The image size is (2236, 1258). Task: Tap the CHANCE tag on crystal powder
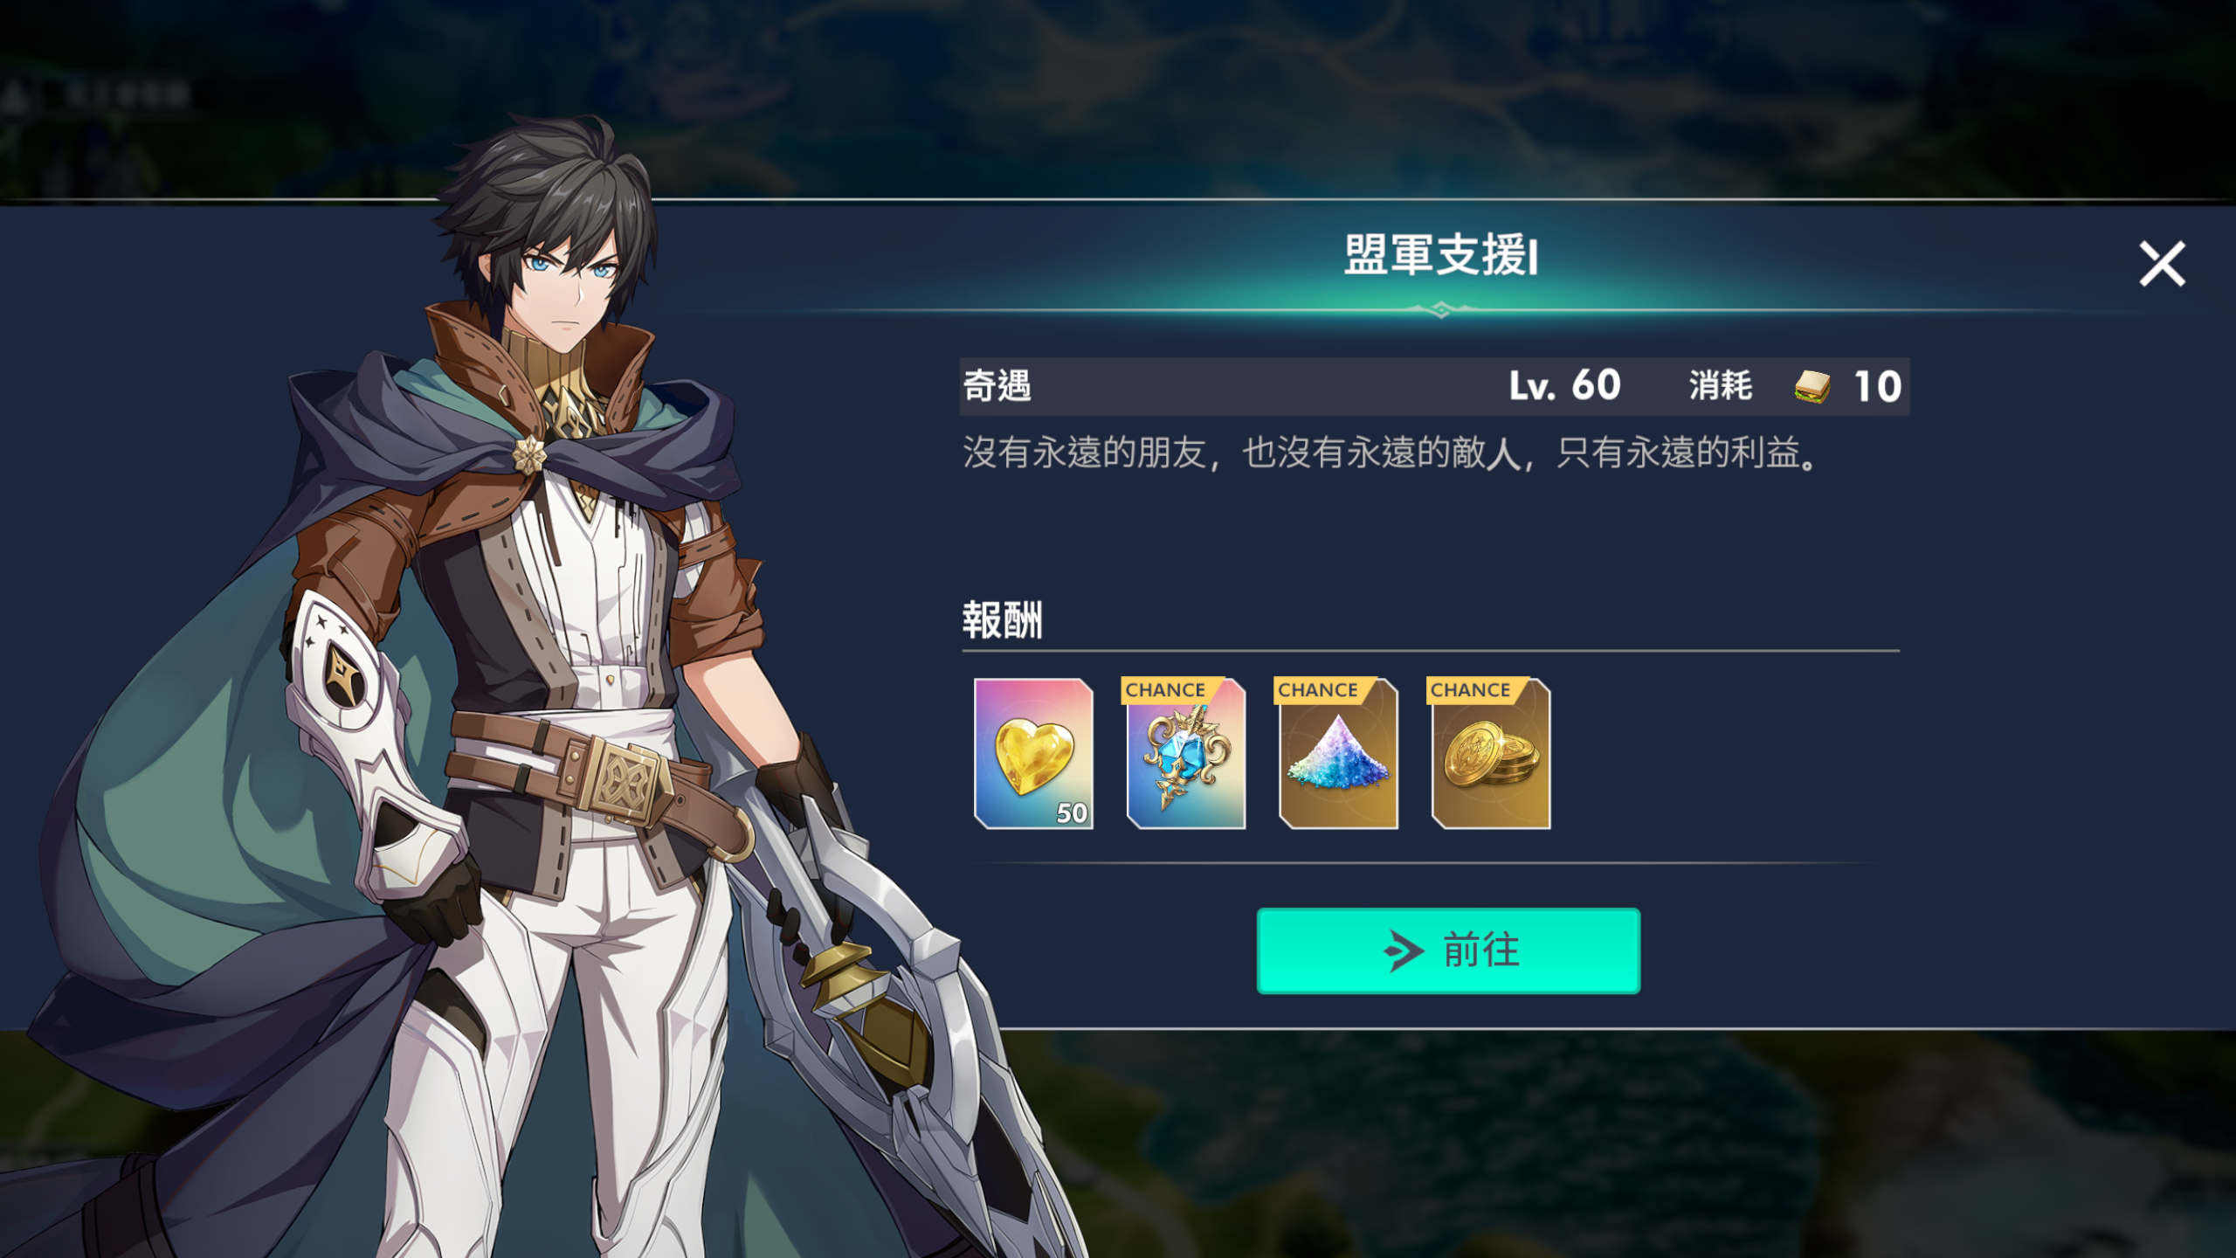point(1319,690)
